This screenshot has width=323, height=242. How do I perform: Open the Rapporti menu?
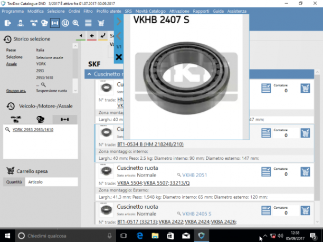(x=201, y=11)
